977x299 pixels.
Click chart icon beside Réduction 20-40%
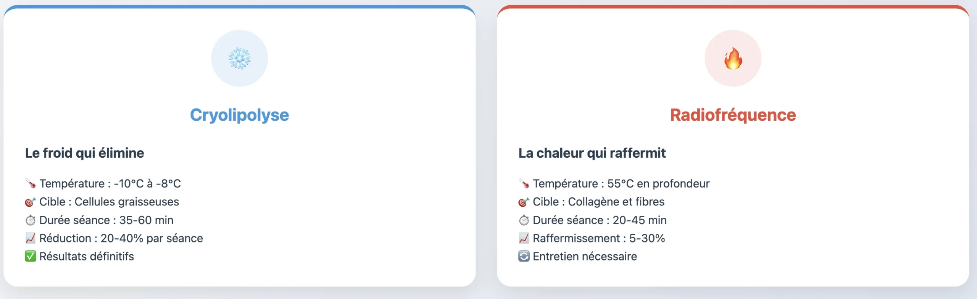point(31,238)
